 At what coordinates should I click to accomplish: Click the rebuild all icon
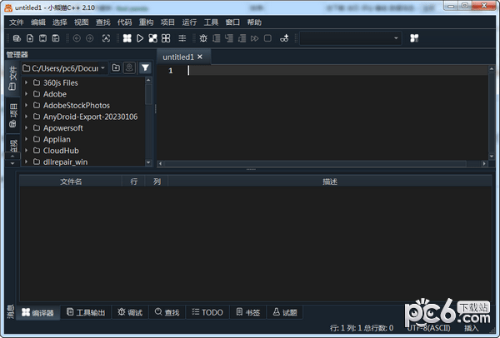click(166, 38)
